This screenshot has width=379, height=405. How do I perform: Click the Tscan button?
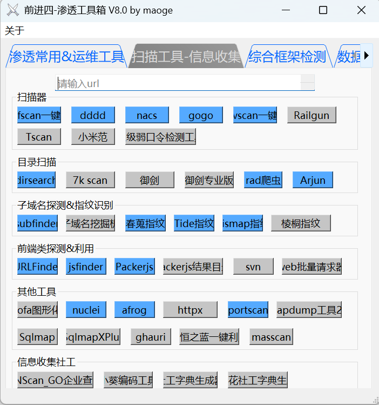(x=39, y=137)
